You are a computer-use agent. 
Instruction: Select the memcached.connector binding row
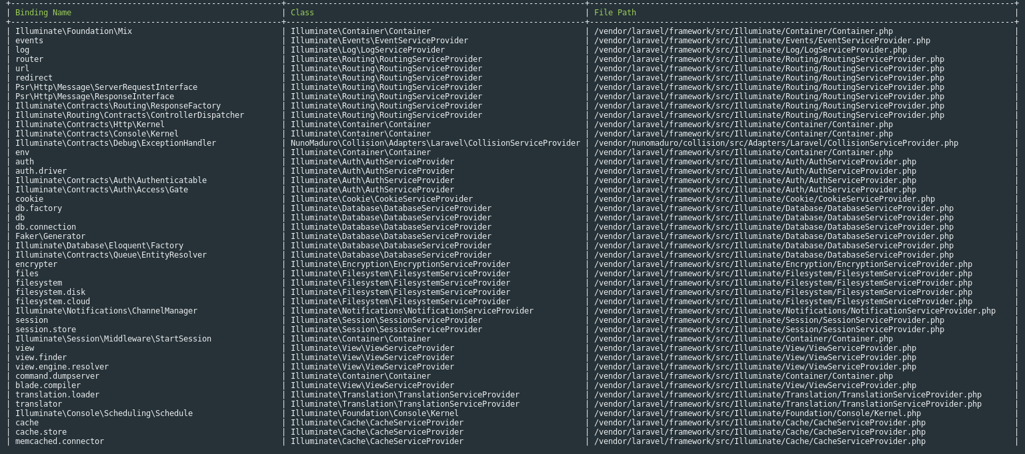pos(58,441)
